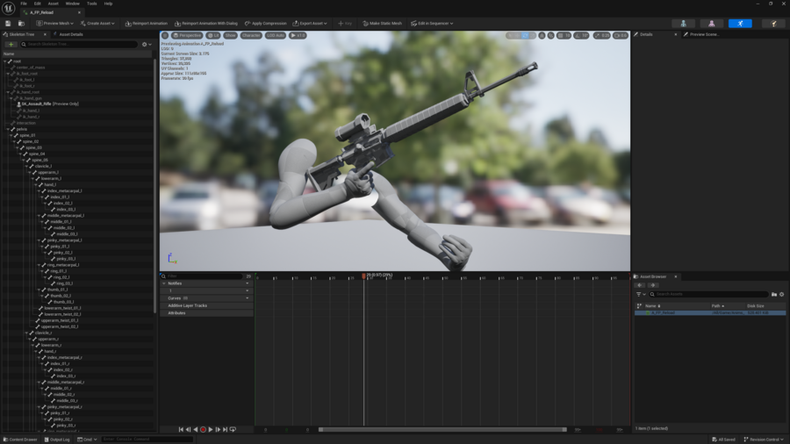Toggle the loop playback button
This screenshot has height=444, width=790.
233,430
